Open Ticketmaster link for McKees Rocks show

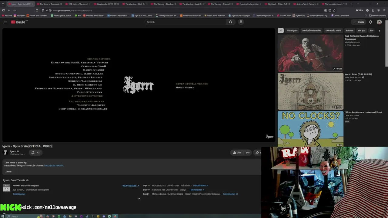(230, 194)
